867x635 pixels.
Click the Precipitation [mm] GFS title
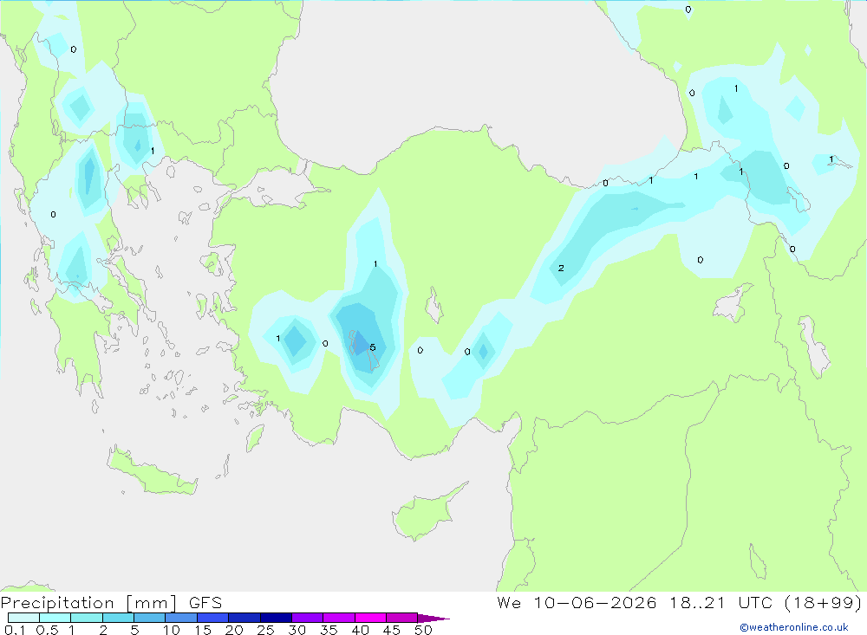pyautogui.click(x=111, y=602)
